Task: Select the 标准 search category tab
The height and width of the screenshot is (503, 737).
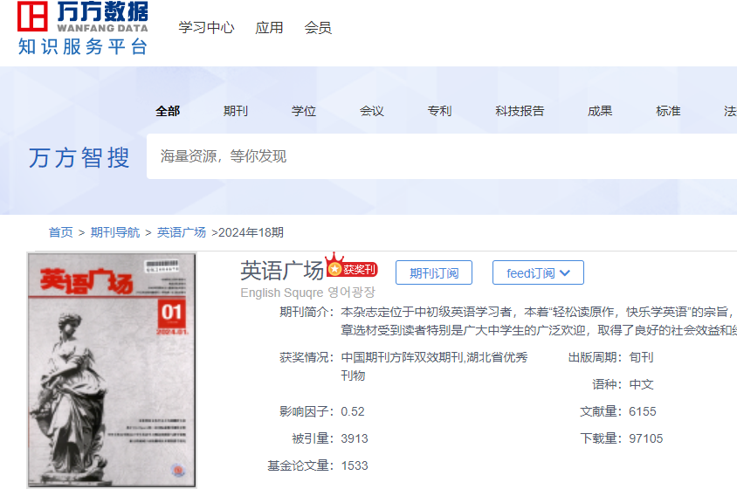Action: pos(668,112)
